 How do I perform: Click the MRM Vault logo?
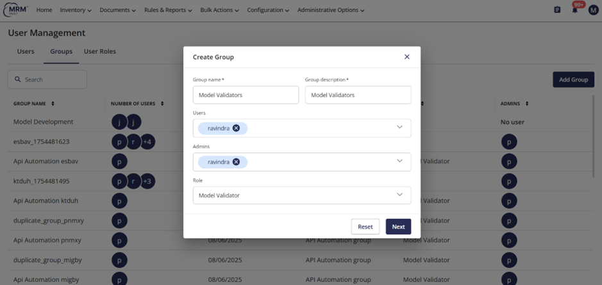click(16, 10)
